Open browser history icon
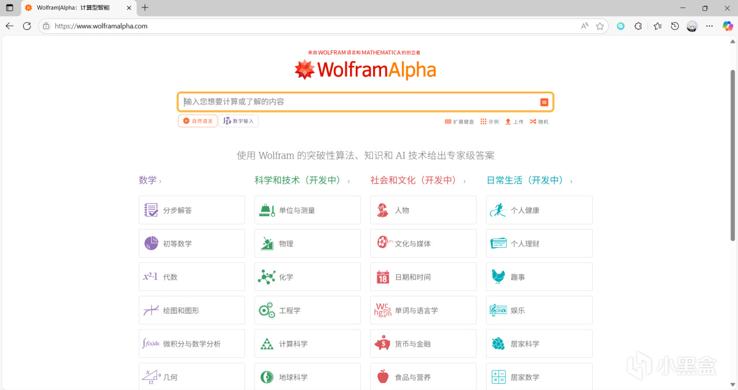This screenshot has width=738, height=390. [x=675, y=26]
